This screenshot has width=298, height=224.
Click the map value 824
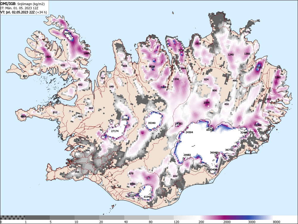(x=206, y=79)
